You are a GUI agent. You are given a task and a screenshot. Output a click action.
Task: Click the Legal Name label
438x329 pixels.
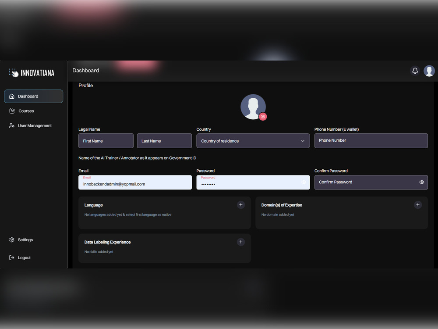(89, 129)
